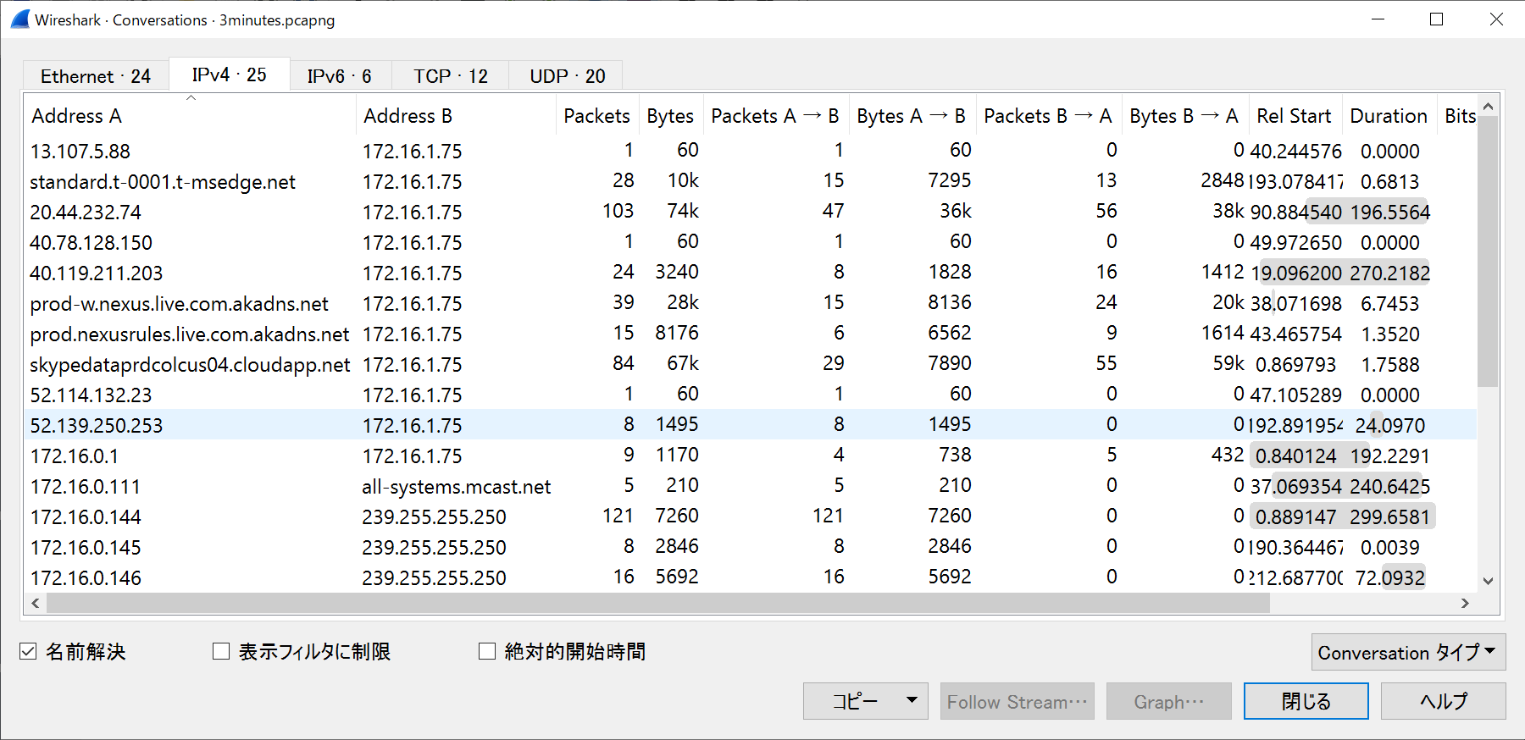The image size is (1525, 740).
Task: Click the horizontal scrollbar left arrow
Action: click(36, 603)
